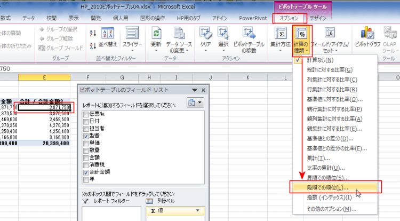Image resolution: width=400 pixels, height=221 pixels.
Task: Switch to the アドイン tab
Action: (219, 18)
